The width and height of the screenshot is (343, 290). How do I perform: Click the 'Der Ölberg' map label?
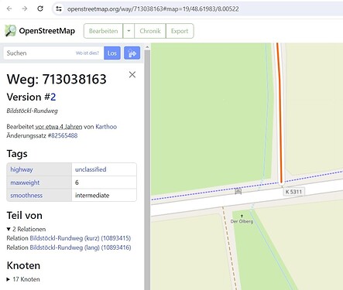coord(242,221)
